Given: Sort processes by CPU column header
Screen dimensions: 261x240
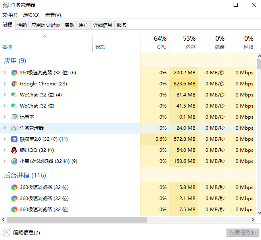Looking at the screenshot, I should [155, 43].
